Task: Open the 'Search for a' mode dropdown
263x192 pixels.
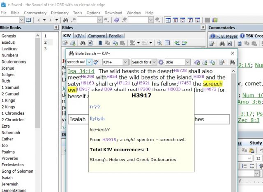Action: click(154, 62)
